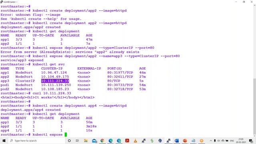Open Task View in taskbar
Screen dimensions: 256x144
(77, 140)
